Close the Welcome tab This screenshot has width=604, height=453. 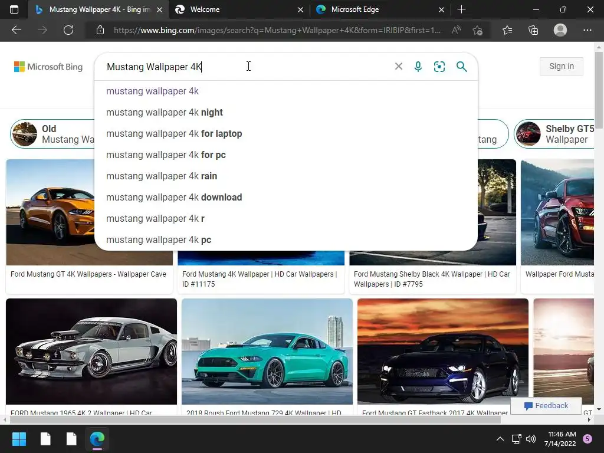(300, 9)
